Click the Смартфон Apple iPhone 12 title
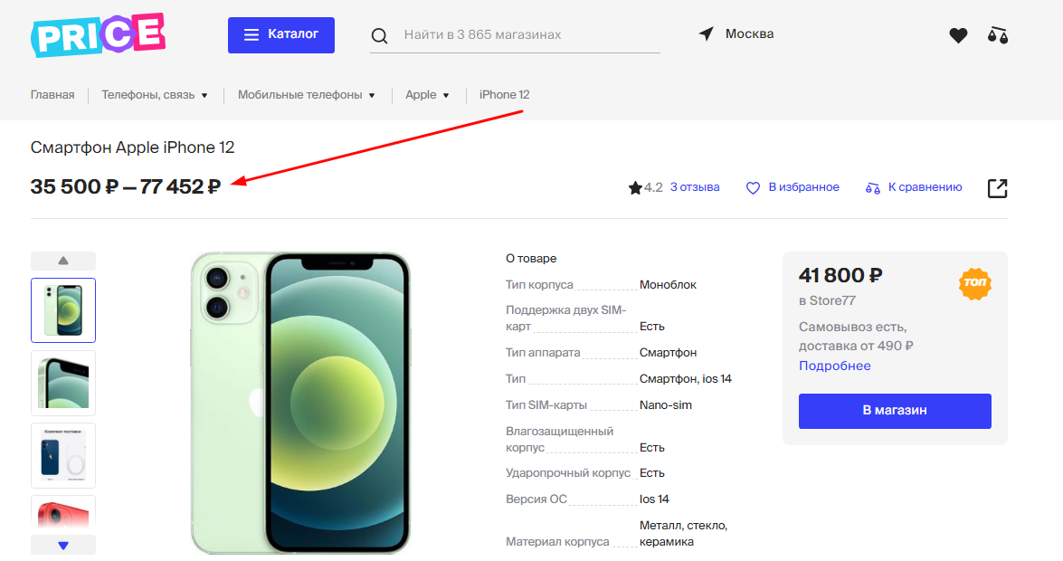This screenshot has height=561, width=1063. tap(132, 147)
